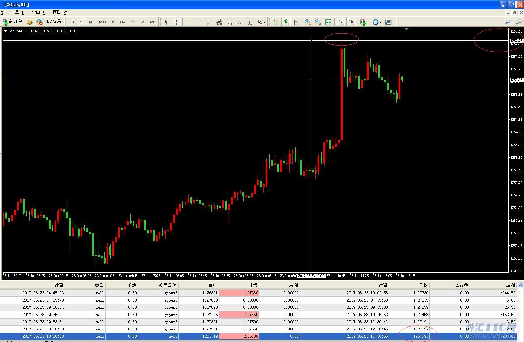Switch chart to the H1 timeframe
Screen dimensions: 524x342
point(112,22)
